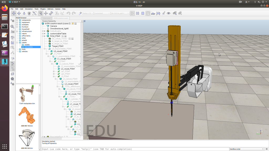Click the fit-to-view icon
The height and width of the screenshot is (151, 269).
tap(34, 13)
